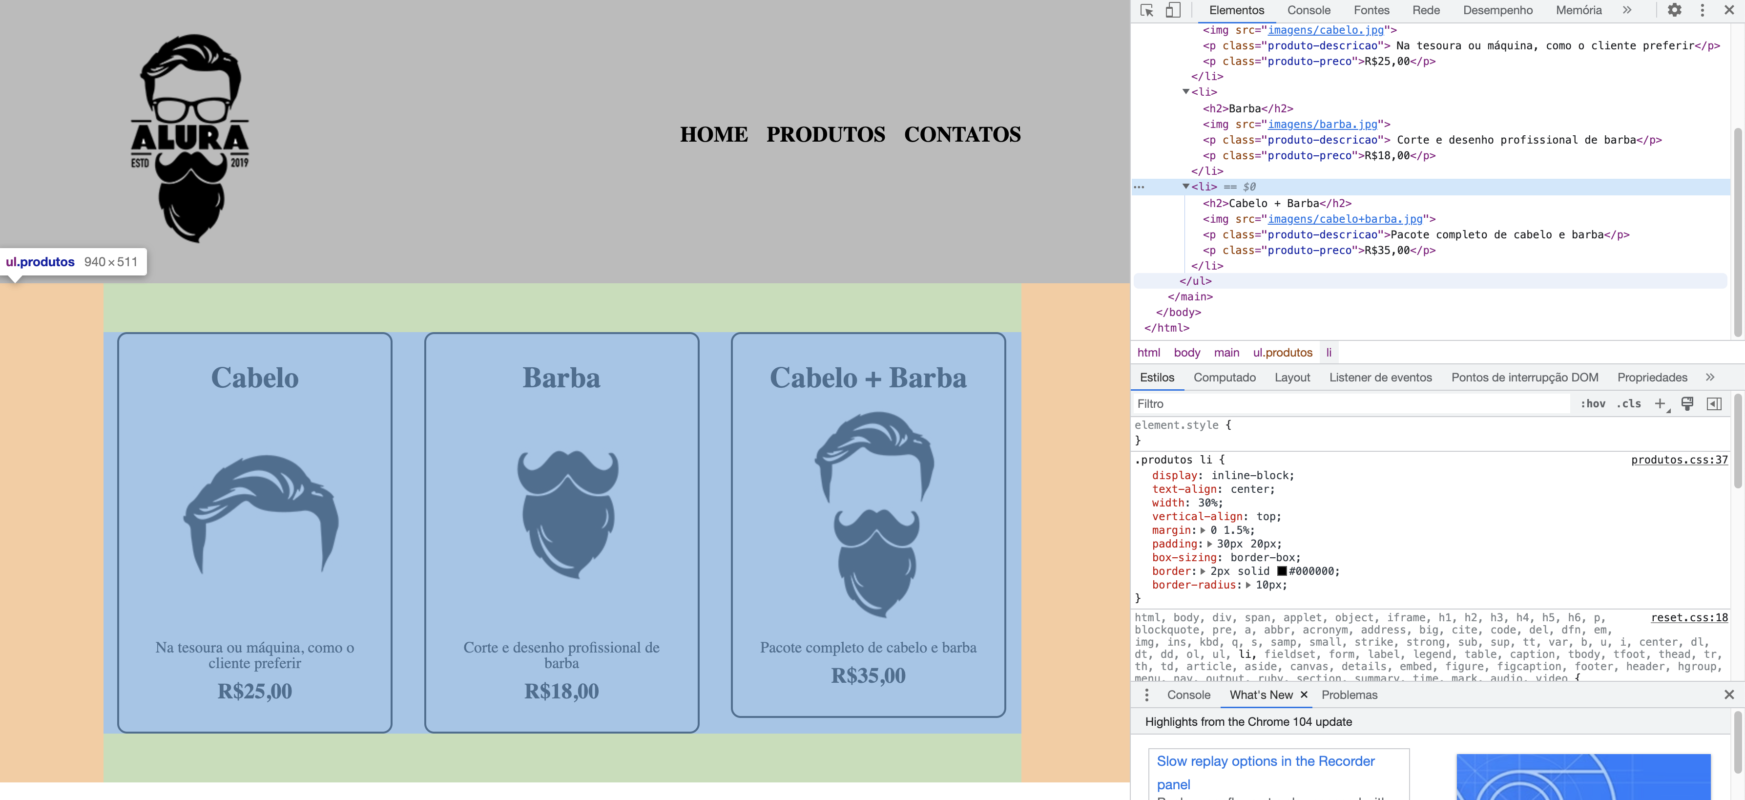Open Slow replay options in Recorder link
The height and width of the screenshot is (800, 1745).
click(1266, 772)
